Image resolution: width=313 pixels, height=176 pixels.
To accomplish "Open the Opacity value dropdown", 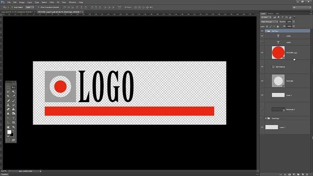I will (x=293, y=22).
